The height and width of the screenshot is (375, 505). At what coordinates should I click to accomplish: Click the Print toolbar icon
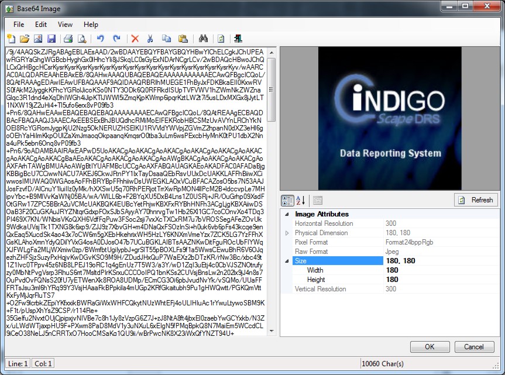click(x=68, y=39)
